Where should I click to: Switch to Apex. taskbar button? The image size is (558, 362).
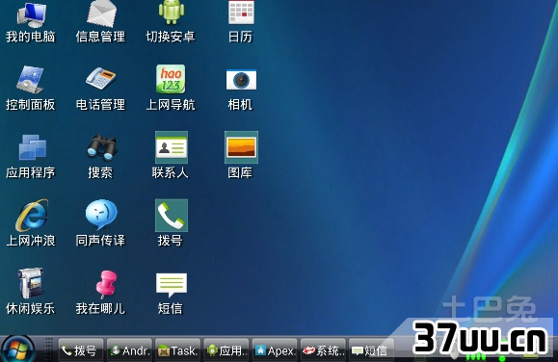tap(275, 350)
